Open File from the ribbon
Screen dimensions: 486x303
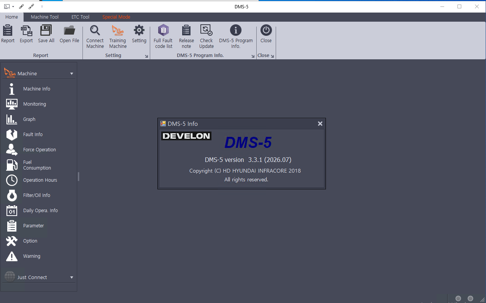(69, 34)
